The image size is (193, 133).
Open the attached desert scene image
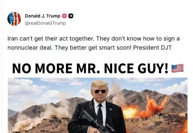(x=98, y=105)
